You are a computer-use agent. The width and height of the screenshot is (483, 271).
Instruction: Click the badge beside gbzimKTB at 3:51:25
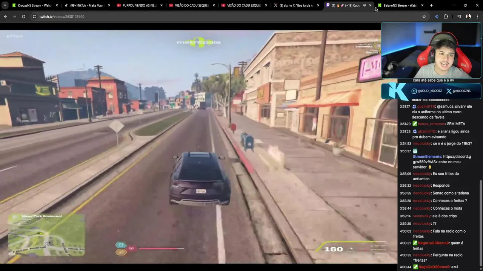click(415, 131)
